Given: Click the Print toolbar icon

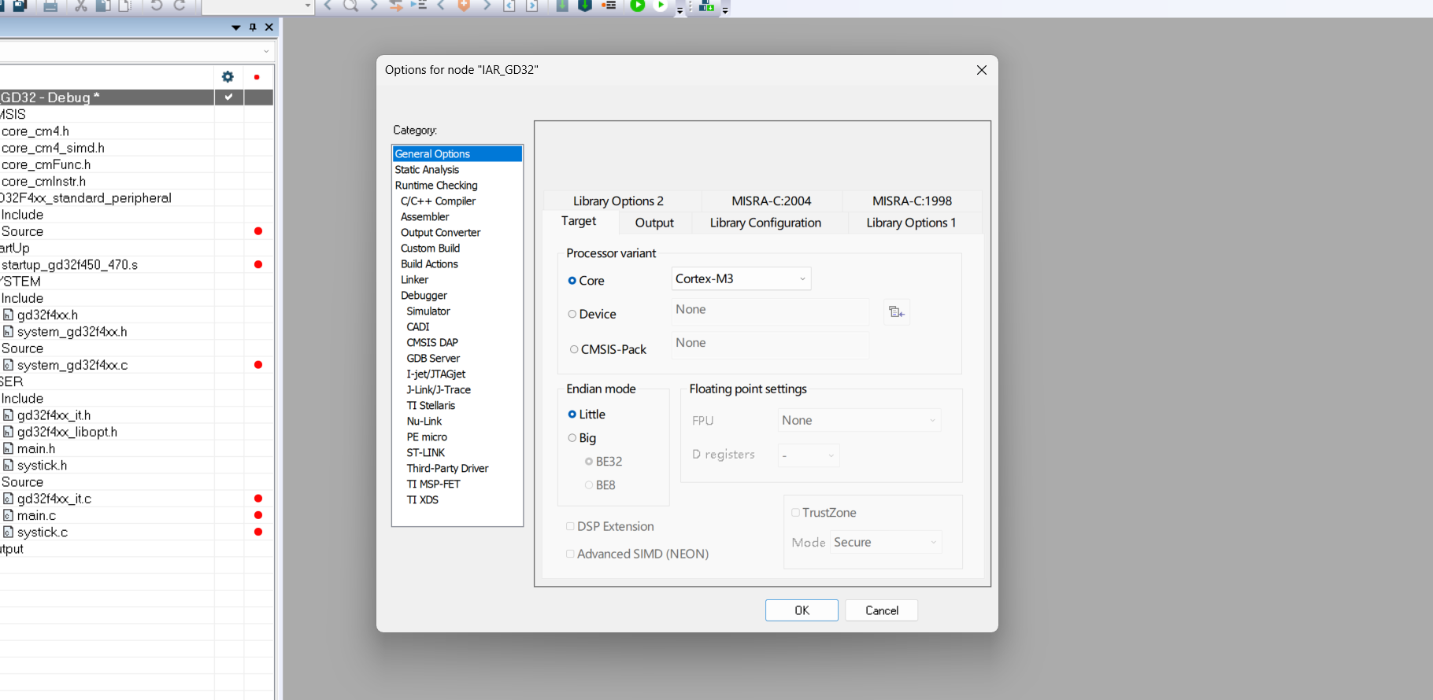Looking at the screenshot, I should [x=50, y=5].
